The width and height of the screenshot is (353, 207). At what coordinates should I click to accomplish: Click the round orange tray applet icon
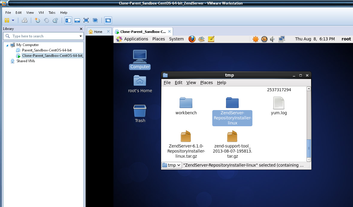pos(264,39)
